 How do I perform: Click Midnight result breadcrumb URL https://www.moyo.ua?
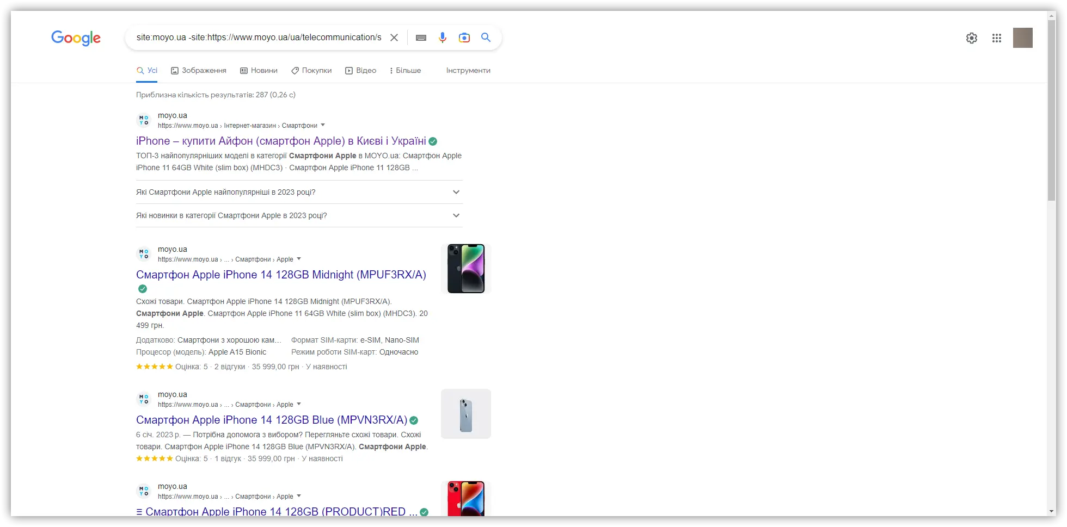(188, 259)
